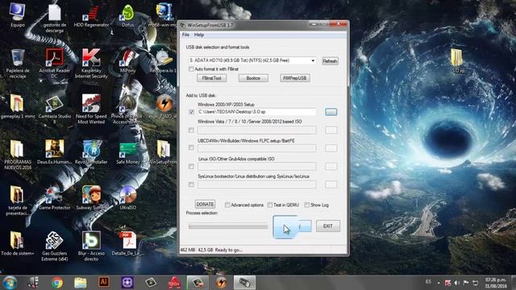
Task: Launch MiPony desktop shortcut
Action: tap(127, 61)
